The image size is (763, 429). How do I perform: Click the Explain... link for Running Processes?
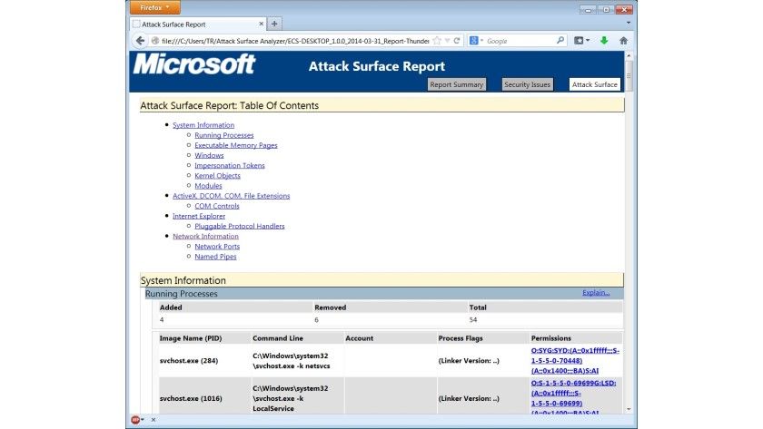pos(596,292)
